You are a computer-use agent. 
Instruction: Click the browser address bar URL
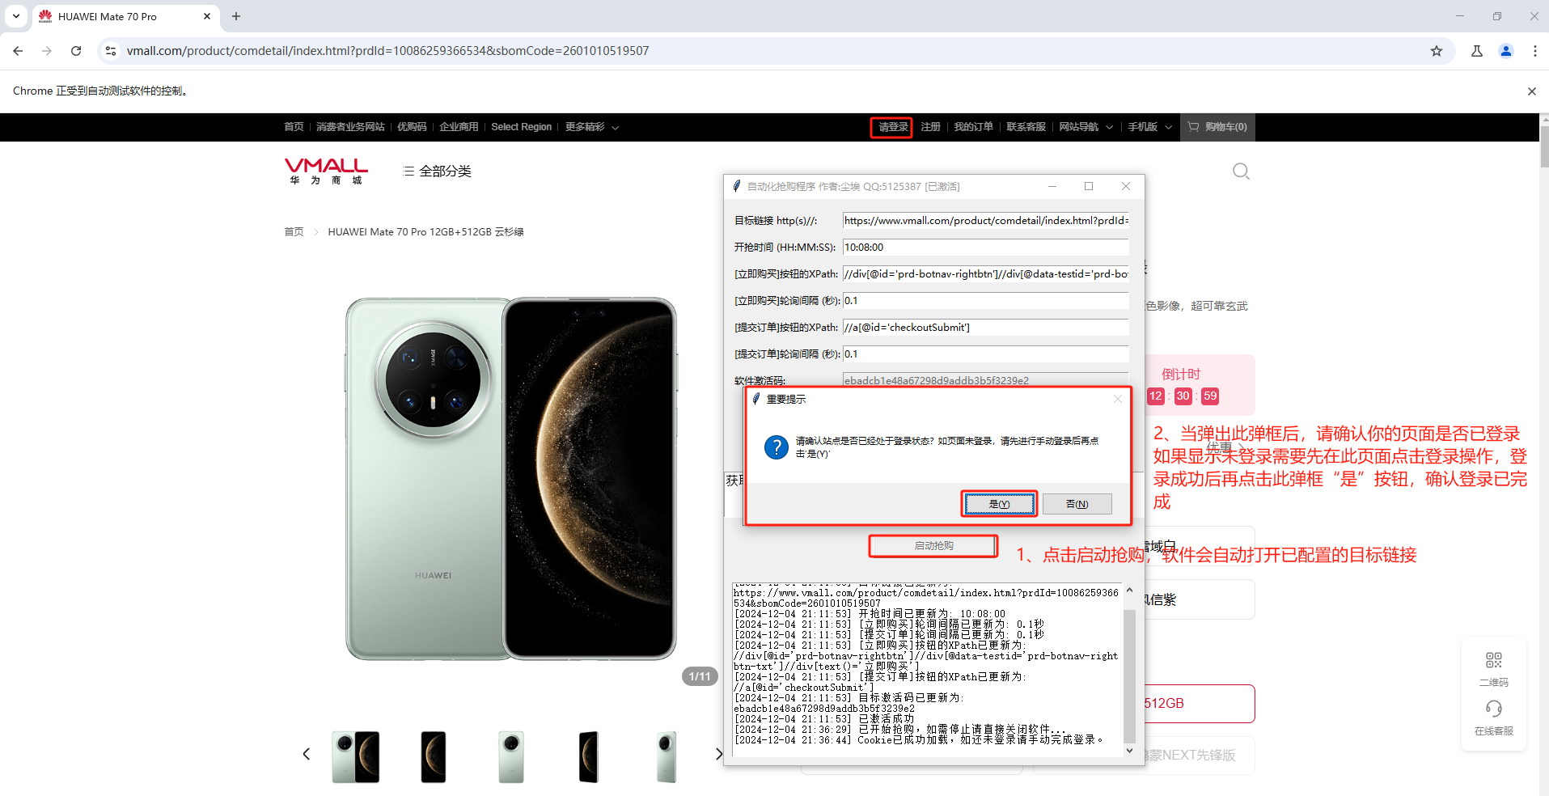pyautogui.click(x=387, y=51)
